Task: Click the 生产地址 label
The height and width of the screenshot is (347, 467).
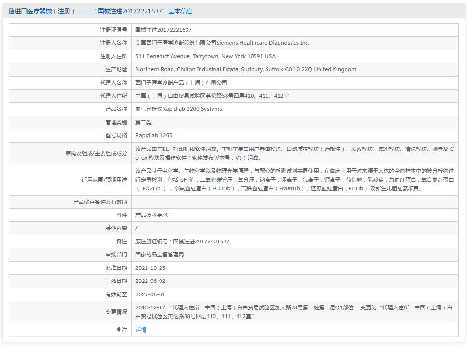Action: pyautogui.click(x=116, y=70)
